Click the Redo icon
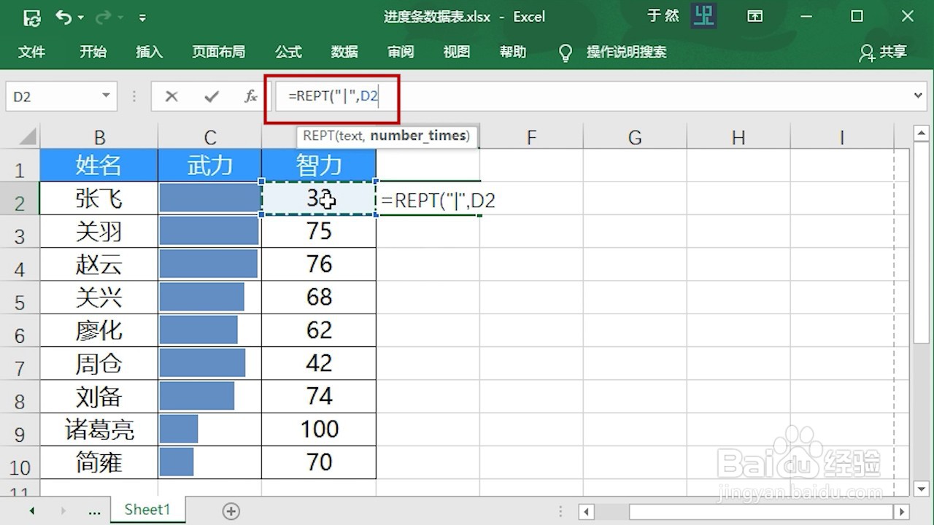Viewport: 934px width, 525px height. (104, 17)
